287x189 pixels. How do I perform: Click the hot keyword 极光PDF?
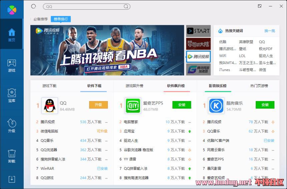pos(266,49)
